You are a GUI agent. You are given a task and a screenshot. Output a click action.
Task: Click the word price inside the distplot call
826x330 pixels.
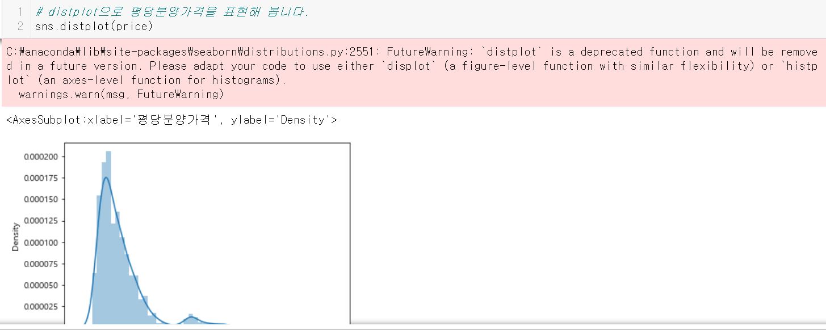tap(132, 26)
